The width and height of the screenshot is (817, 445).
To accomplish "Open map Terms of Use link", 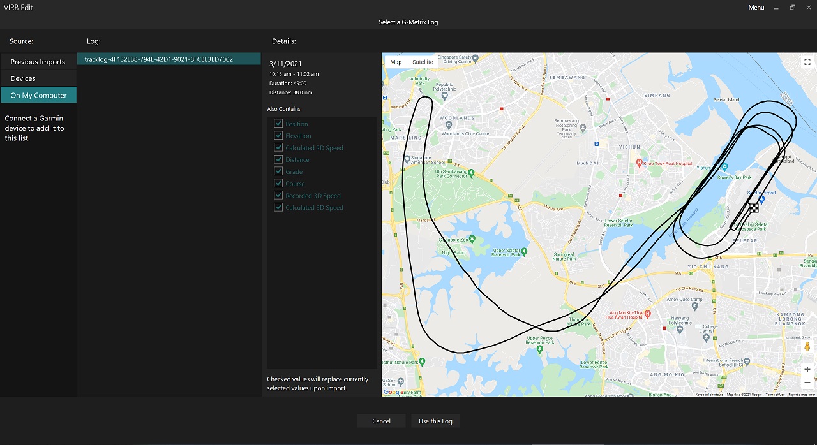I will (775, 395).
